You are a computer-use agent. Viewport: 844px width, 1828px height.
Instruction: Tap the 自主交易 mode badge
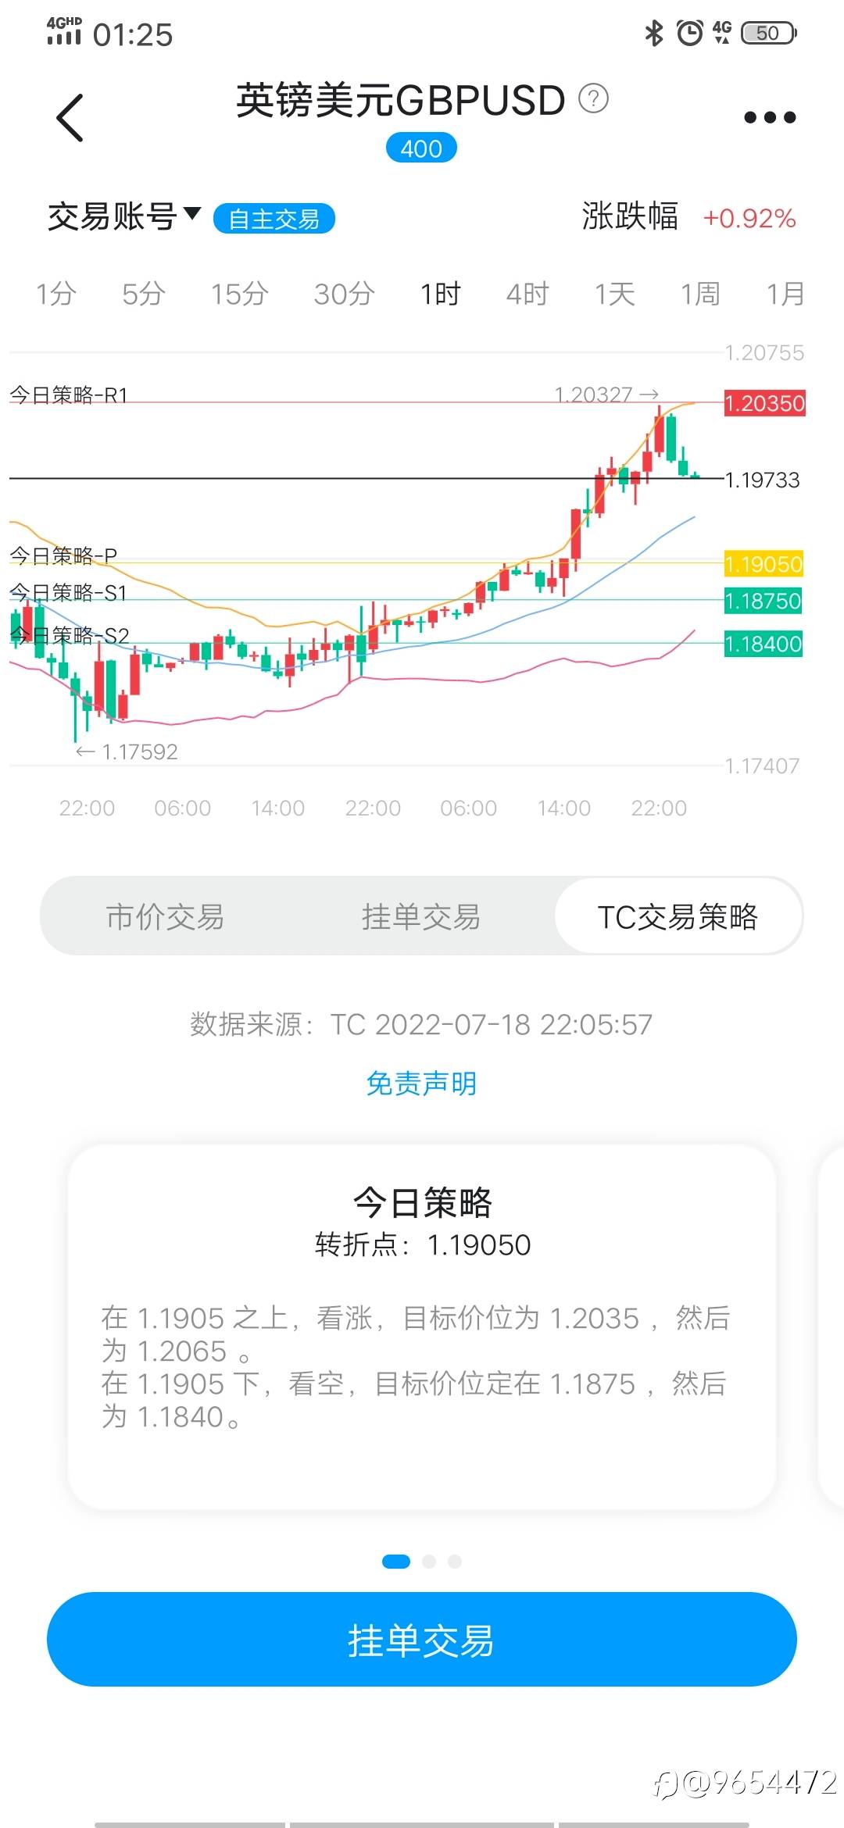(x=274, y=219)
